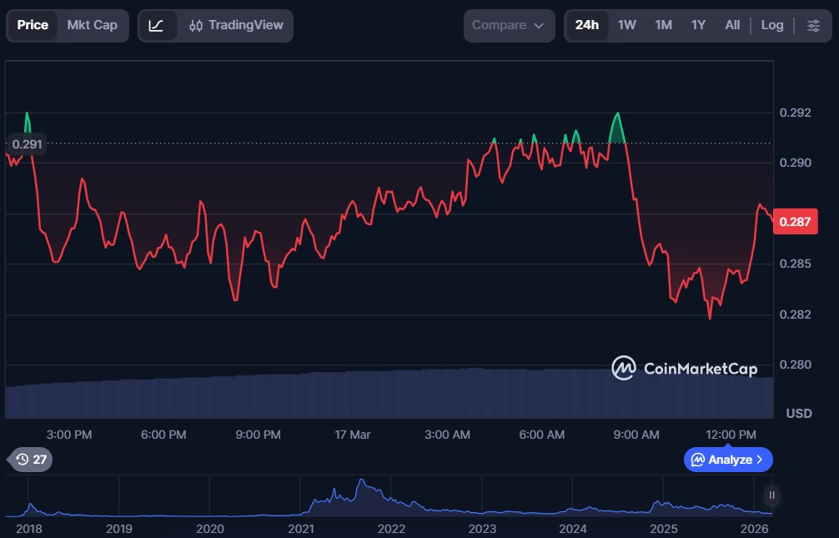Open chart settings sliders icon

[813, 25]
